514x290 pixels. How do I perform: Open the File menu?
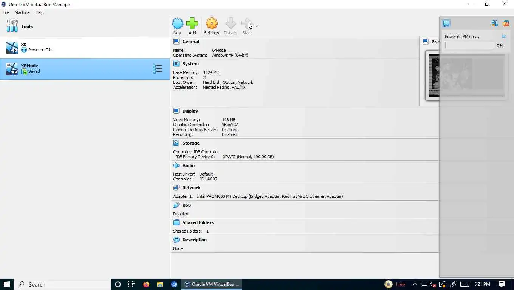(x=6, y=12)
